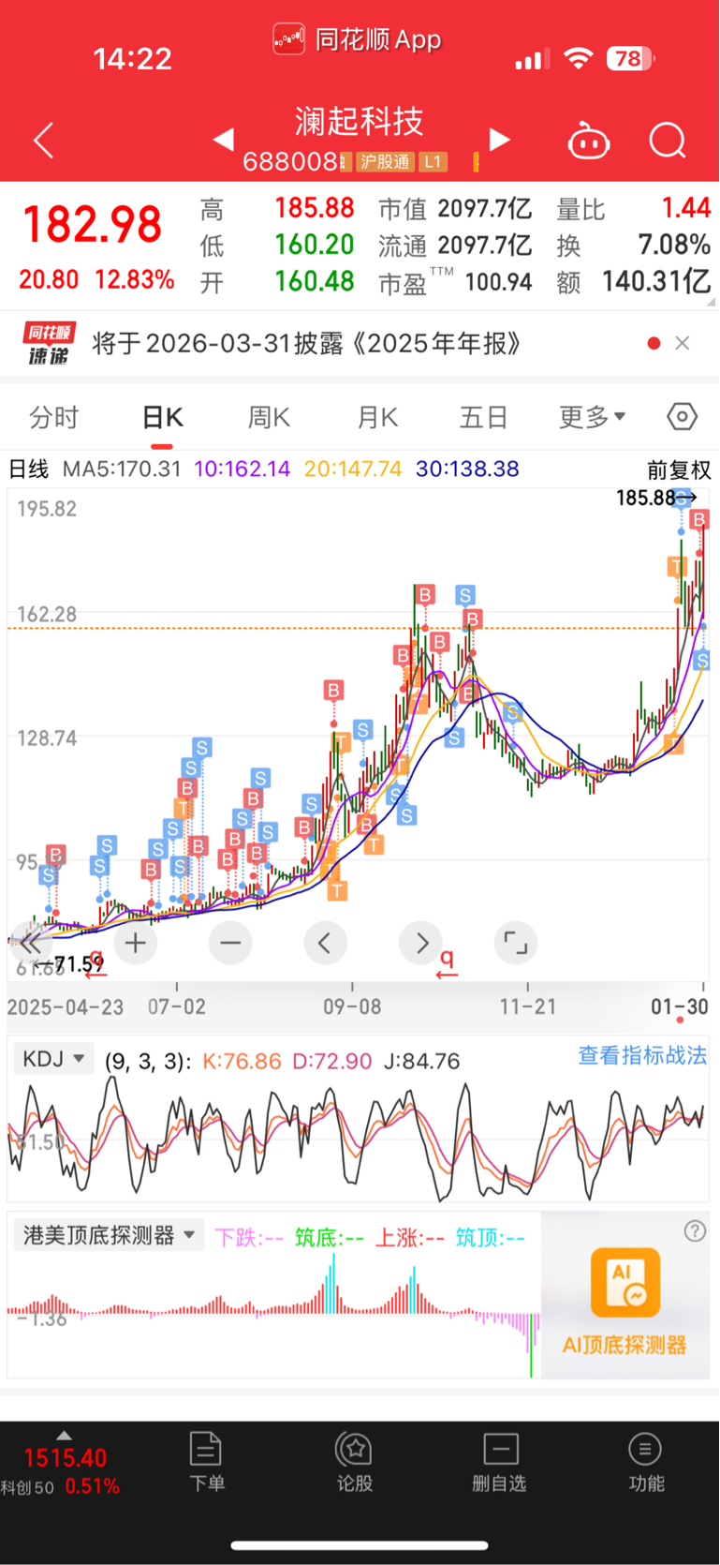720x1565 pixels.
Task: Tap the MA5:170.31 label
Action: click(x=122, y=469)
